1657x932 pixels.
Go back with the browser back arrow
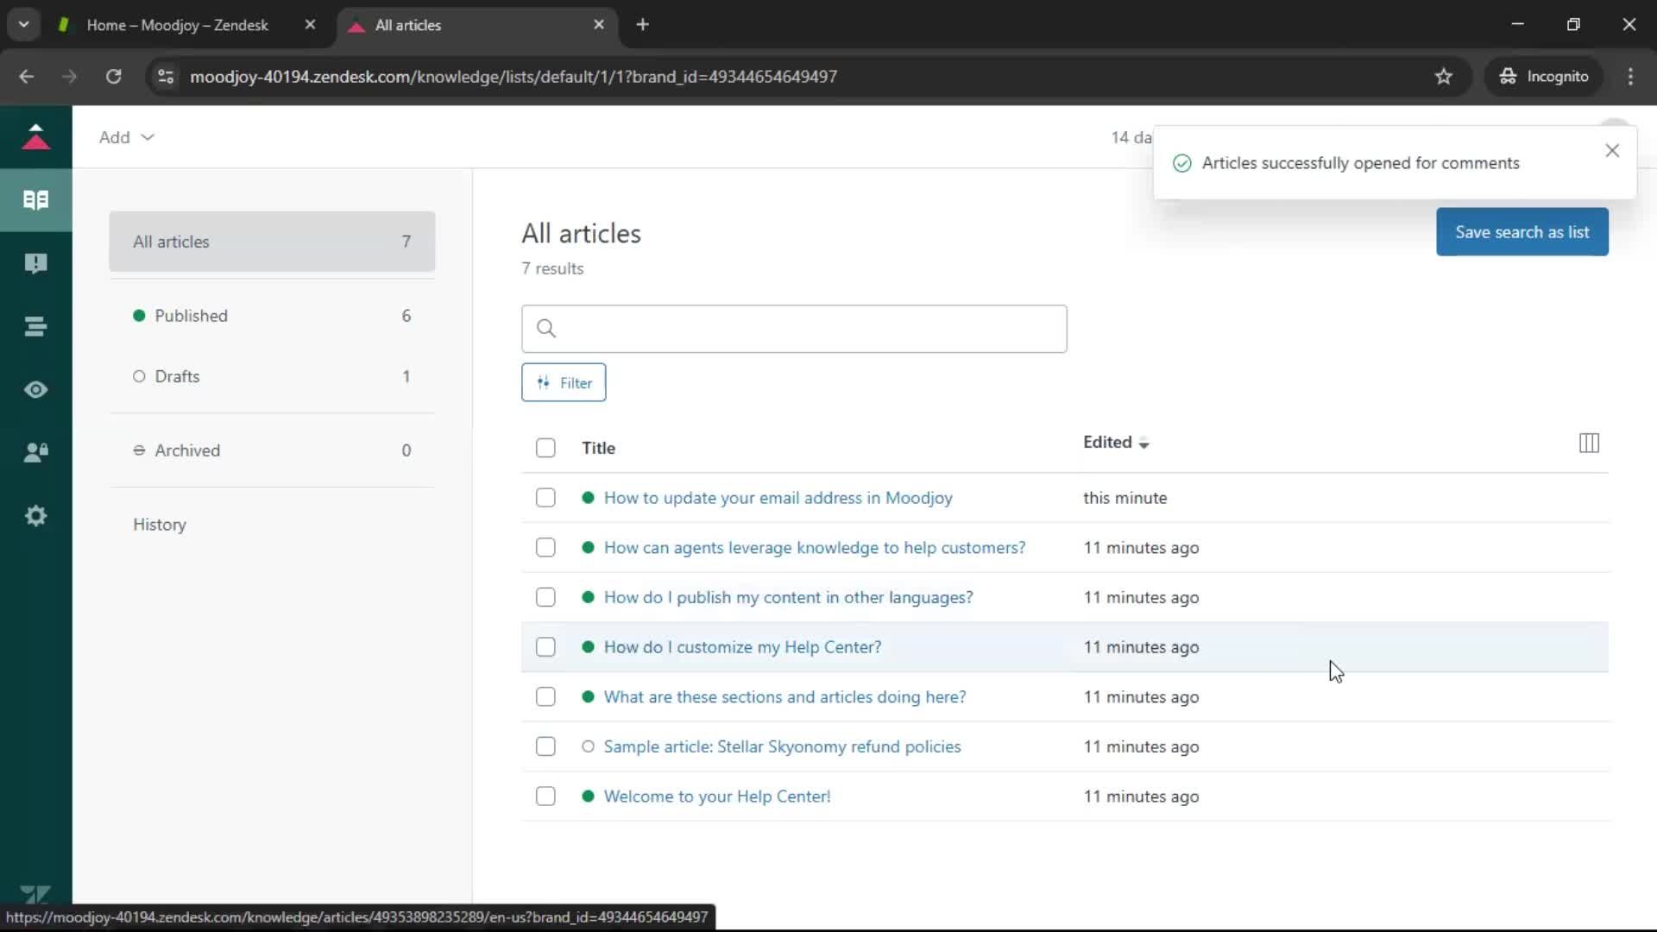click(27, 77)
